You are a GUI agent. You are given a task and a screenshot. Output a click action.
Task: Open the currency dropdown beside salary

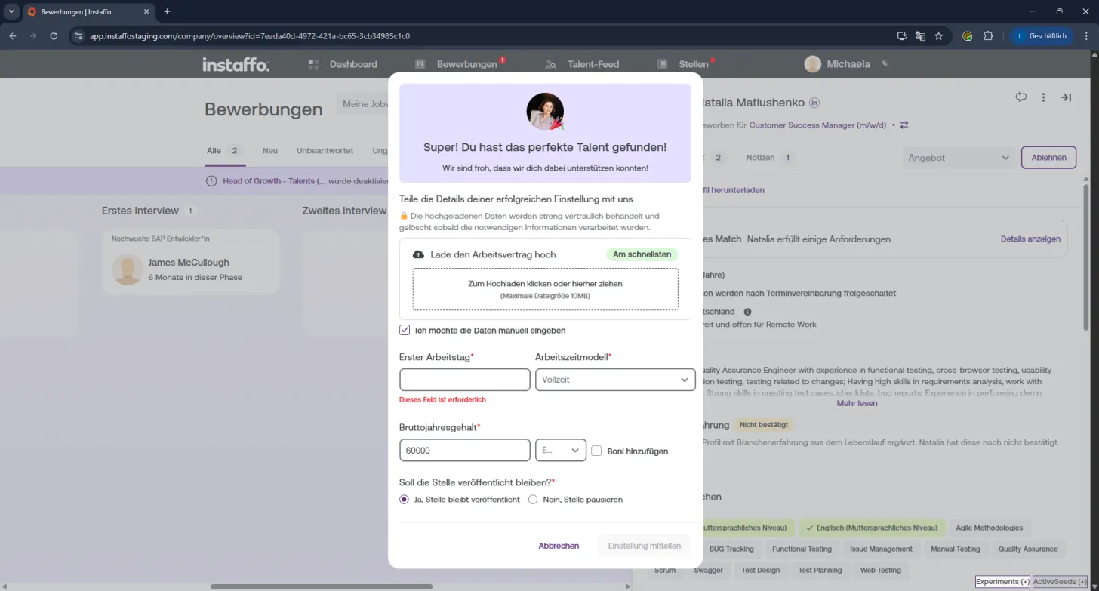pyautogui.click(x=560, y=450)
